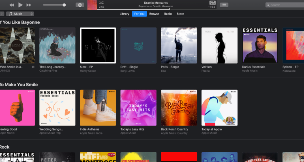Viewport: 304px width, 162px height.
Task: Click curator Apple Music Pop
Action: click(50, 133)
